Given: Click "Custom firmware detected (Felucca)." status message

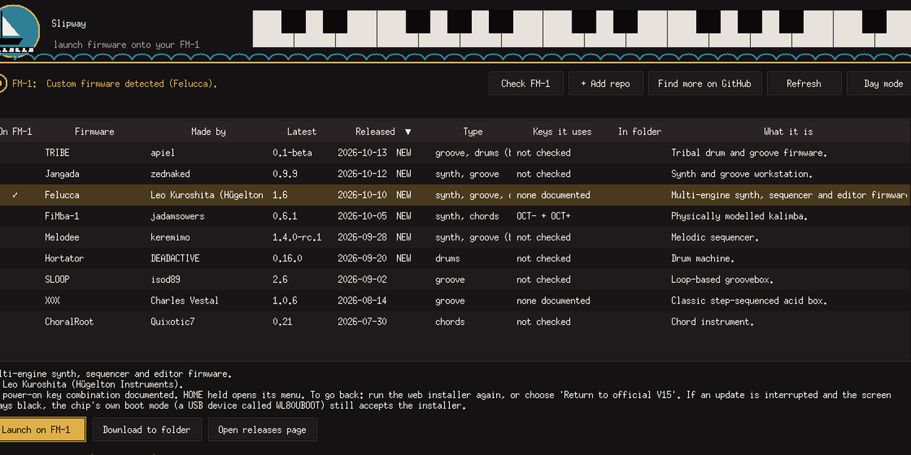Looking at the screenshot, I should coord(132,83).
